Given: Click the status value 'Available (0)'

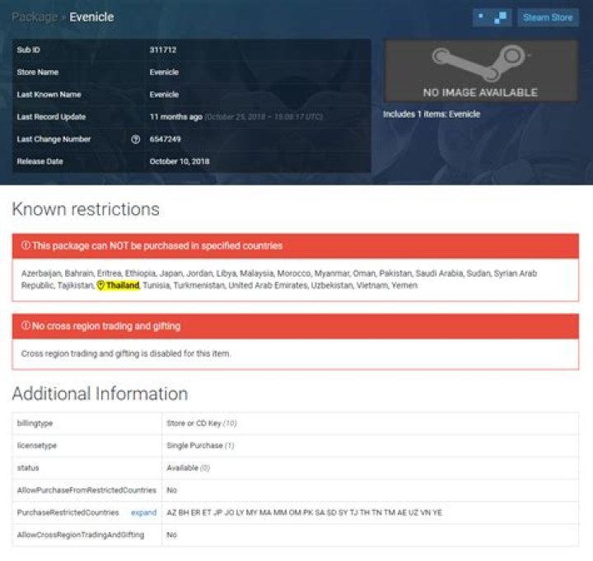Looking at the screenshot, I should (189, 468).
